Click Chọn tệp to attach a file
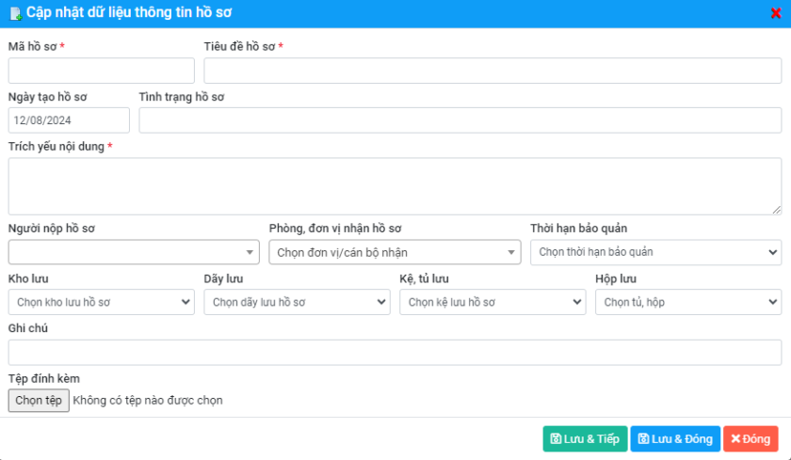Image resolution: width=791 pixels, height=460 pixels. tap(39, 401)
